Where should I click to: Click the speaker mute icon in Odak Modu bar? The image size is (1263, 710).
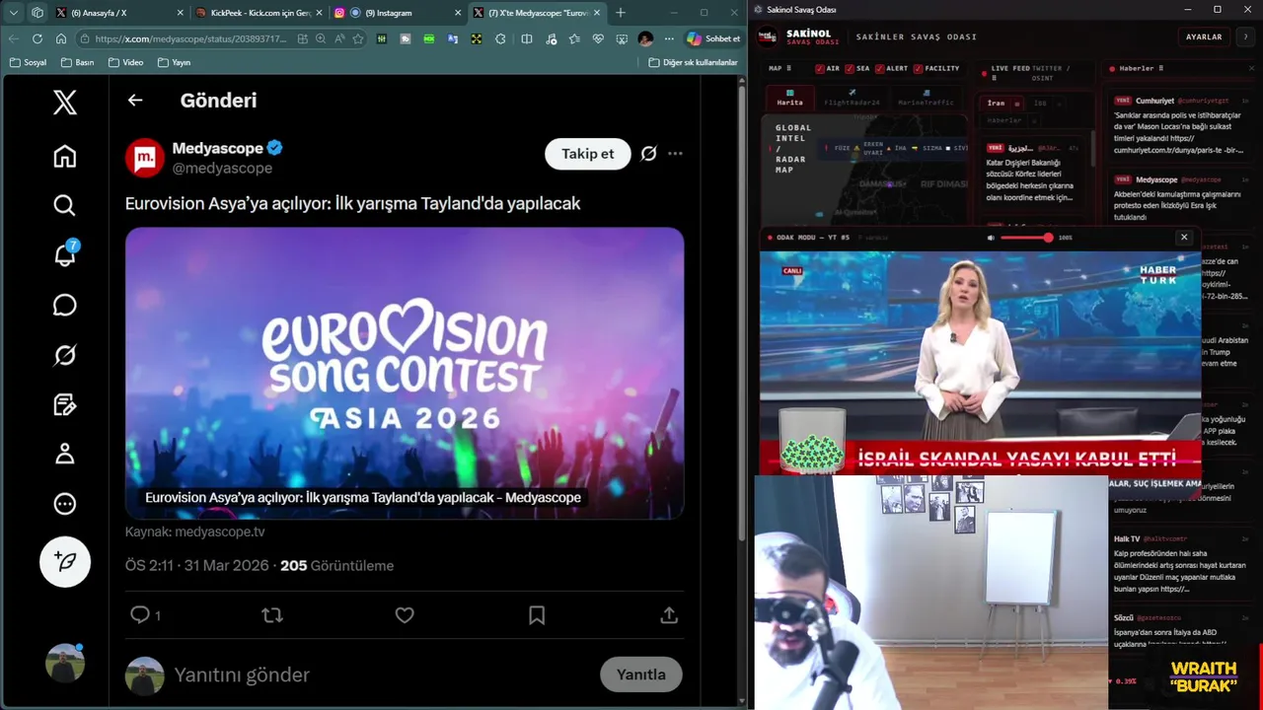pos(991,238)
